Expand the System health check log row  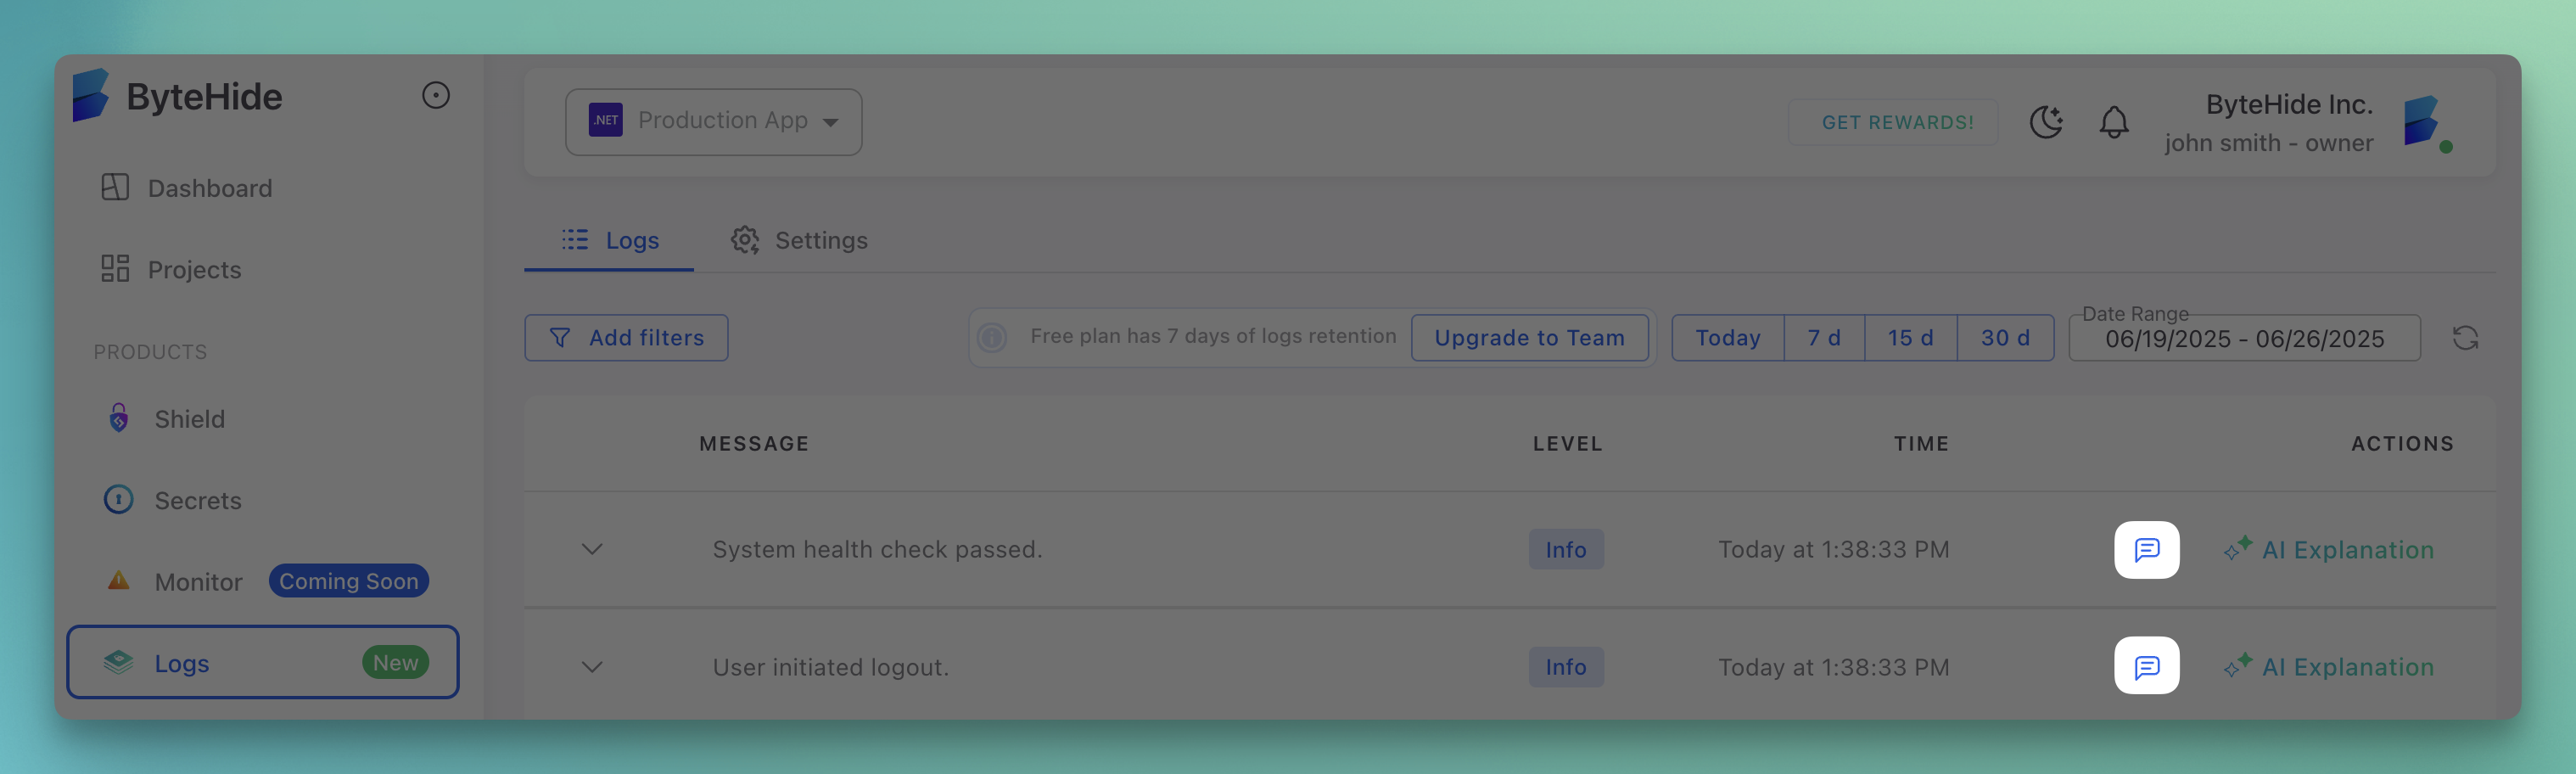tap(592, 550)
